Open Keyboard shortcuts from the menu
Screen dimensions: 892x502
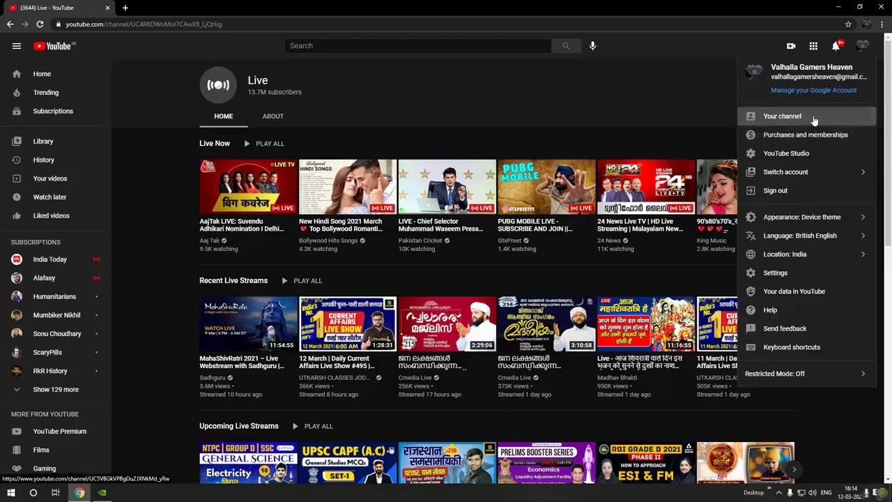pyautogui.click(x=807, y=347)
